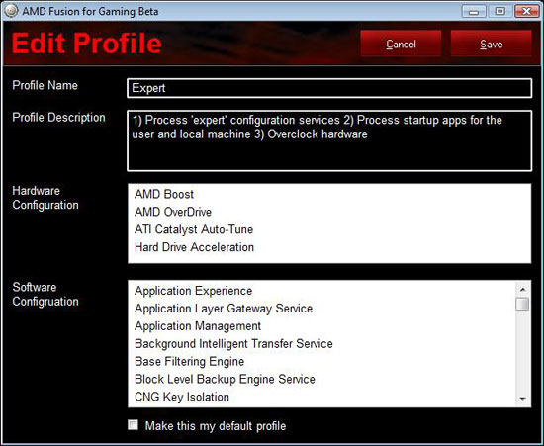Click the software list scroll up arrow
The height and width of the screenshot is (446, 544).
coord(523,289)
